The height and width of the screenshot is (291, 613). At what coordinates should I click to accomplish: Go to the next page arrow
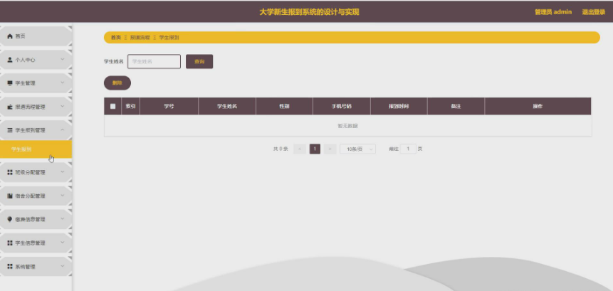(x=330, y=149)
